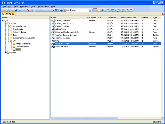Viewport: 165px width, 124px height.
Task: Open the Edit menu
Action: pyautogui.click(x=10, y=6)
